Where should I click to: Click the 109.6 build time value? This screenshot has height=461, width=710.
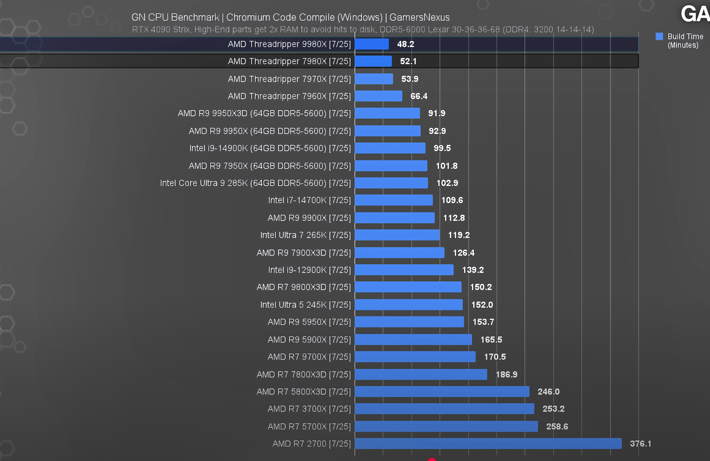[452, 200]
